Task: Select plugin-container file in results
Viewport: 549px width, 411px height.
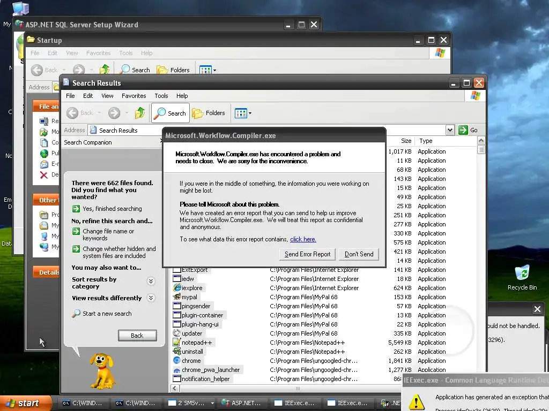Action: [x=198, y=315]
